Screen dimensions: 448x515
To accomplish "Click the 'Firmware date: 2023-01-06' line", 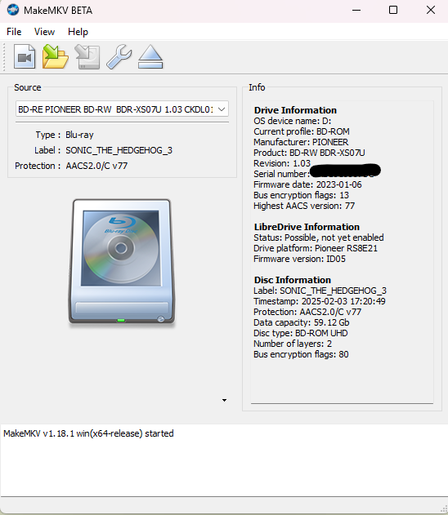I will tap(307, 184).
